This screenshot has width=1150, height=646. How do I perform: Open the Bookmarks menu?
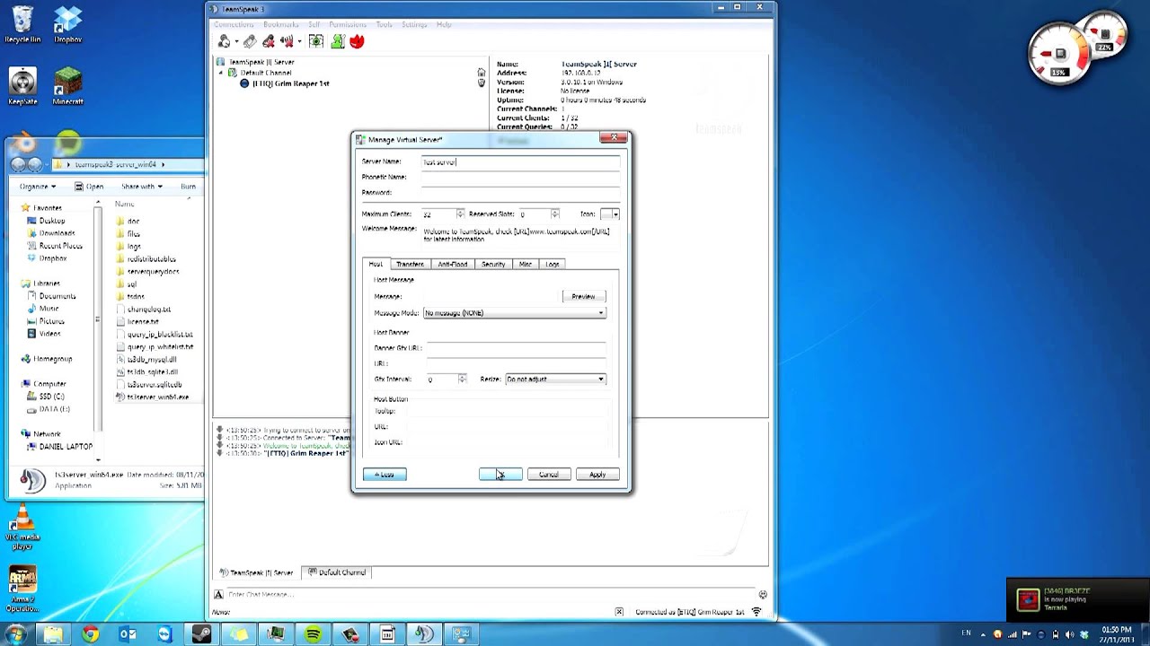coord(281,24)
